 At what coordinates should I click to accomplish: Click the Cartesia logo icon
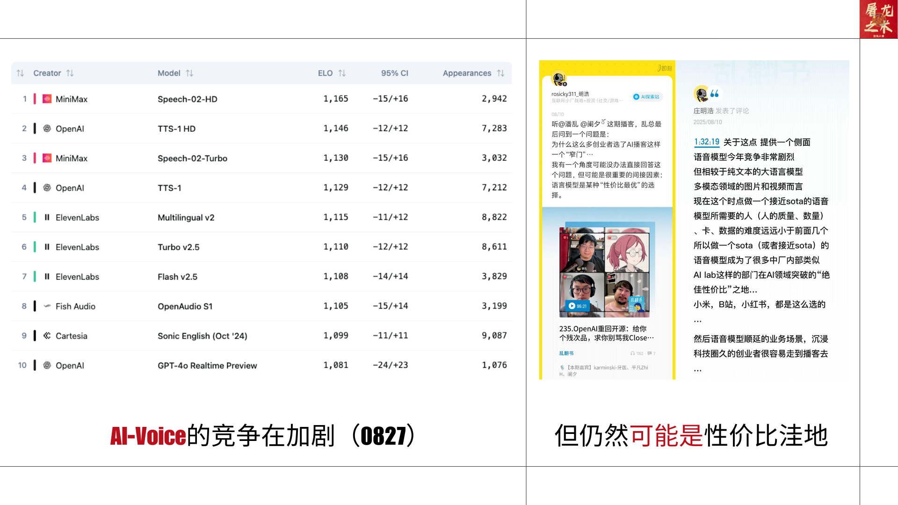click(x=47, y=336)
